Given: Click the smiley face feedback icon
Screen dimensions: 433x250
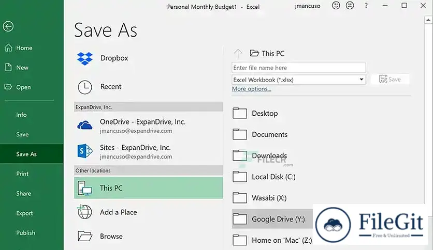Looking at the screenshot, I should pos(336,6).
